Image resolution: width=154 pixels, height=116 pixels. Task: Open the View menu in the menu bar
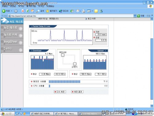[21, 6]
